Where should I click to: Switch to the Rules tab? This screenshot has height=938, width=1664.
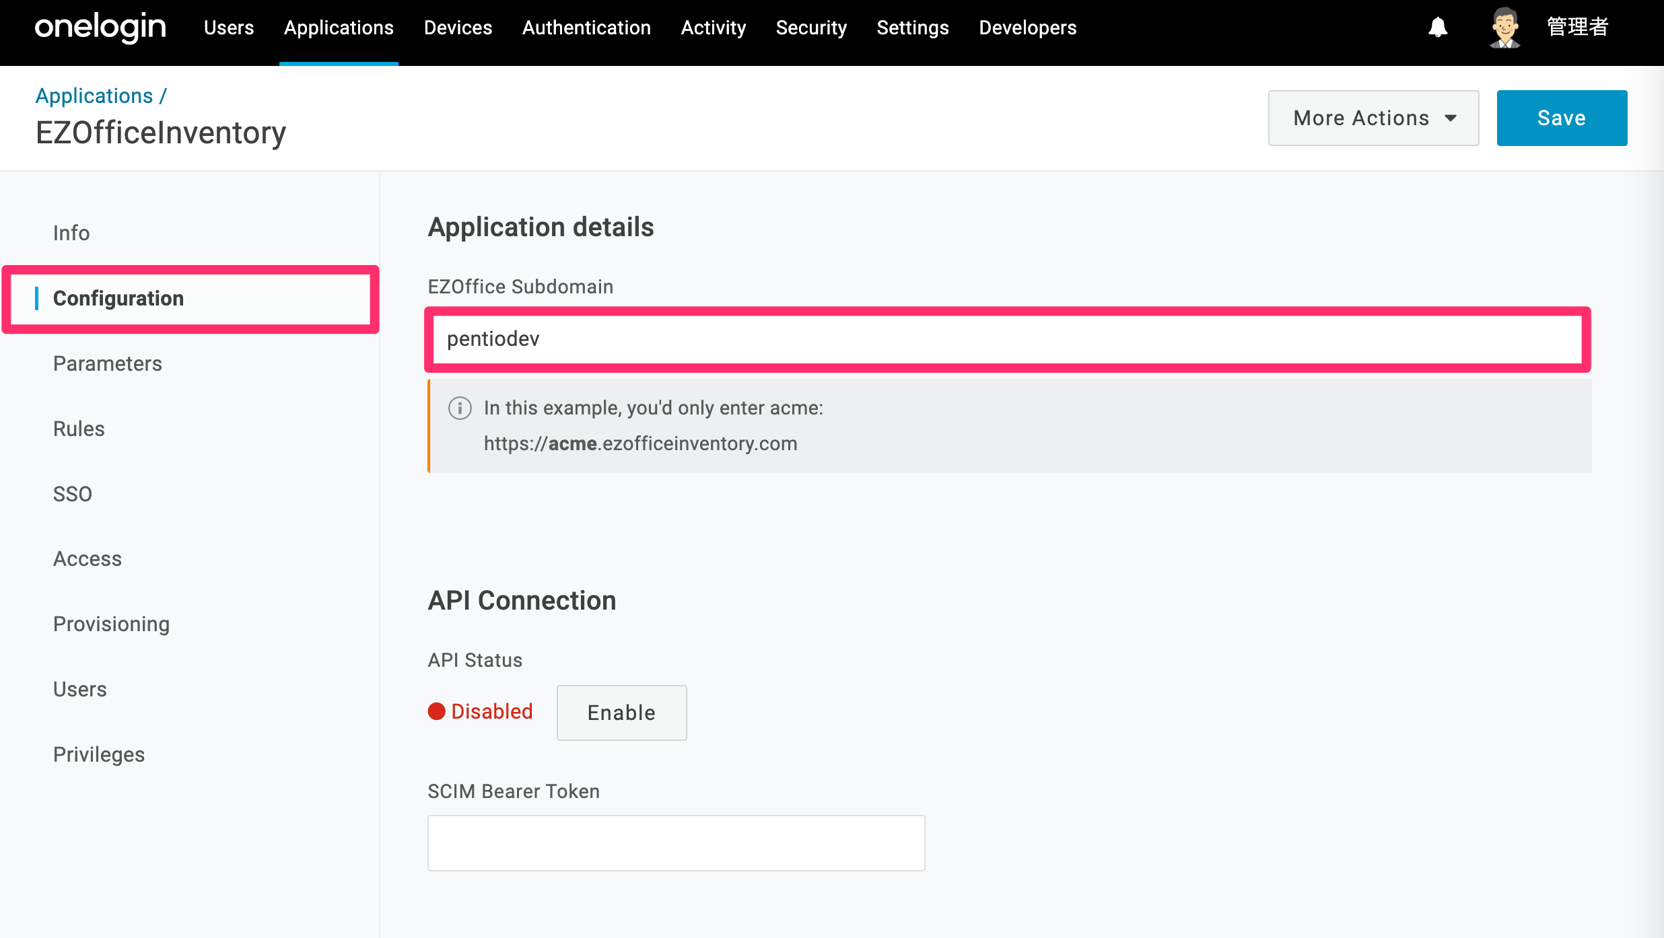point(79,429)
